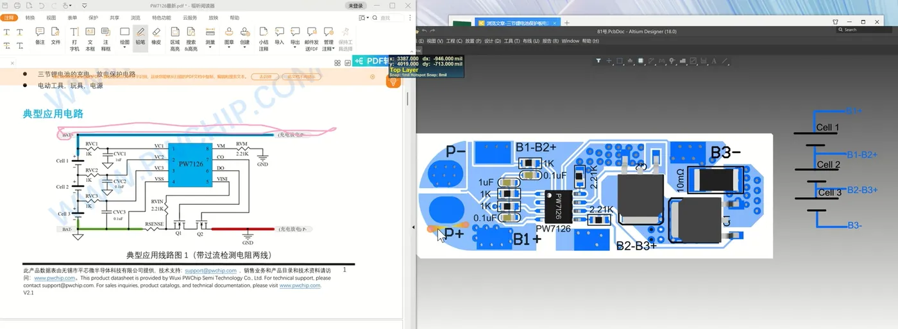This screenshot has width=898, height=329.
Task: Open the Summarize comments (小结注释) tool
Action: (264, 40)
